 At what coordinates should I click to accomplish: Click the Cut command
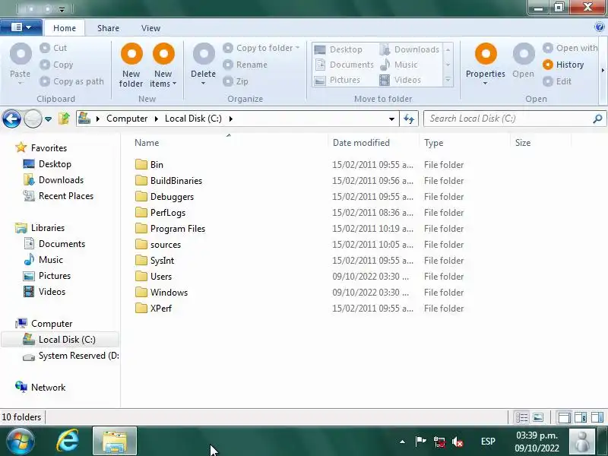pos(53,48)
